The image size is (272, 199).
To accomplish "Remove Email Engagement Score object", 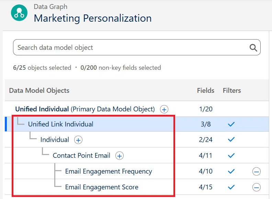I will pos(257,187).
